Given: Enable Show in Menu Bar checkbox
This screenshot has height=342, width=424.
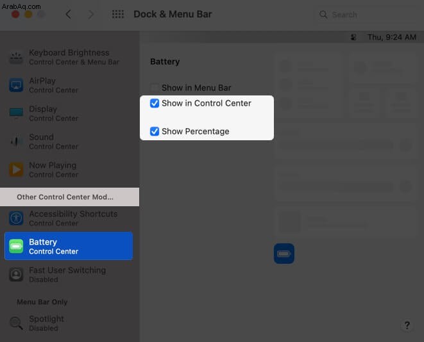Looking at the screenshot, I should pyautogui.click(x=155, y=88).
